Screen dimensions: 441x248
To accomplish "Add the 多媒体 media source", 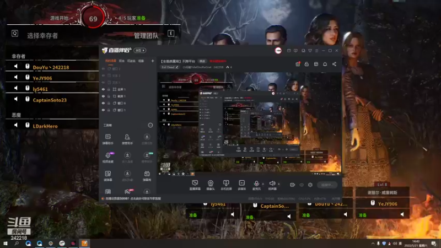I will pyautogui.click(x=241, y=185).
